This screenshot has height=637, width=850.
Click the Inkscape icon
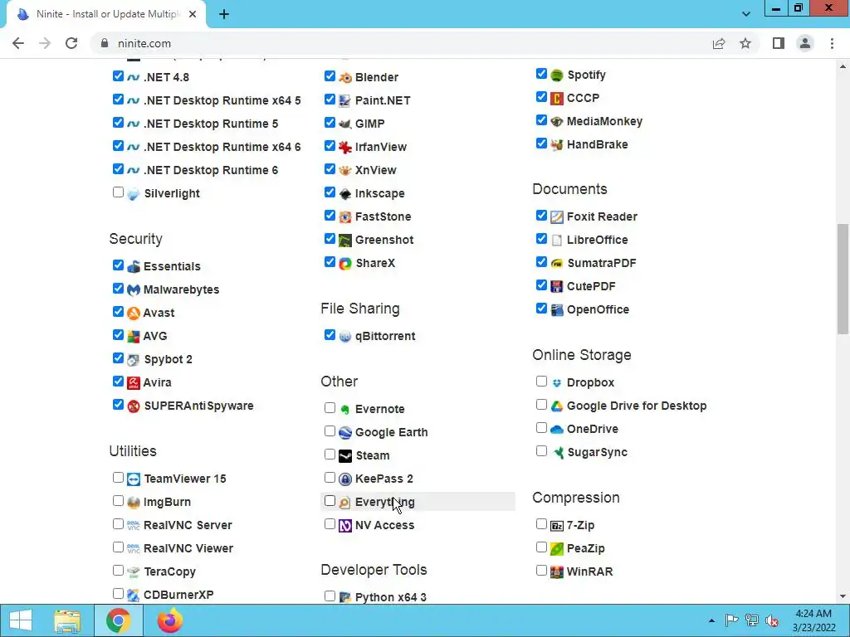tap(345, 194)
